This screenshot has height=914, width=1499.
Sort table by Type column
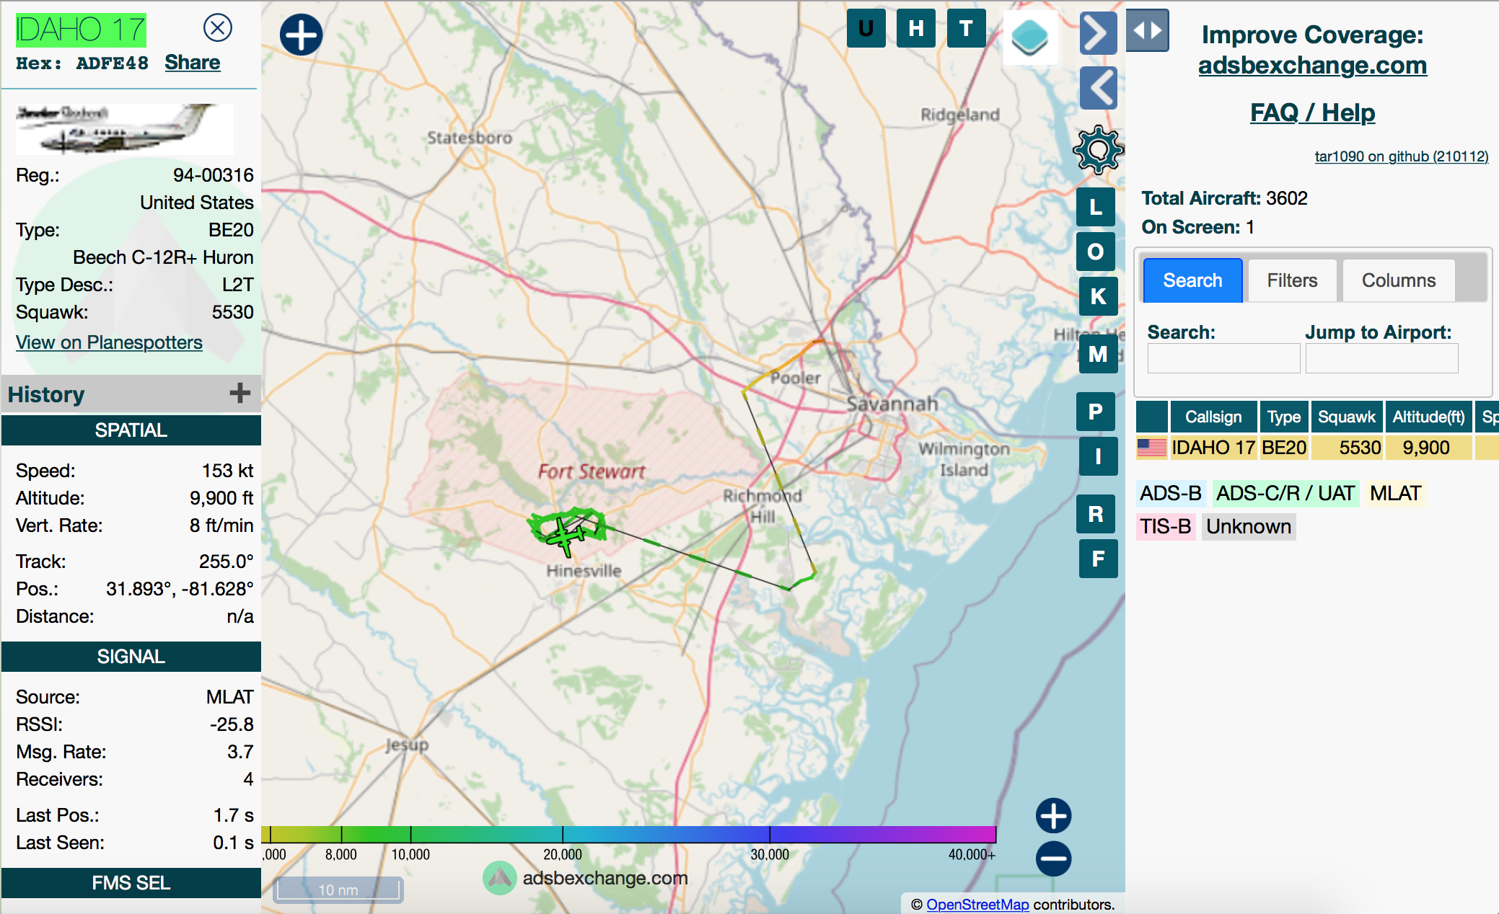(1284, 417)
